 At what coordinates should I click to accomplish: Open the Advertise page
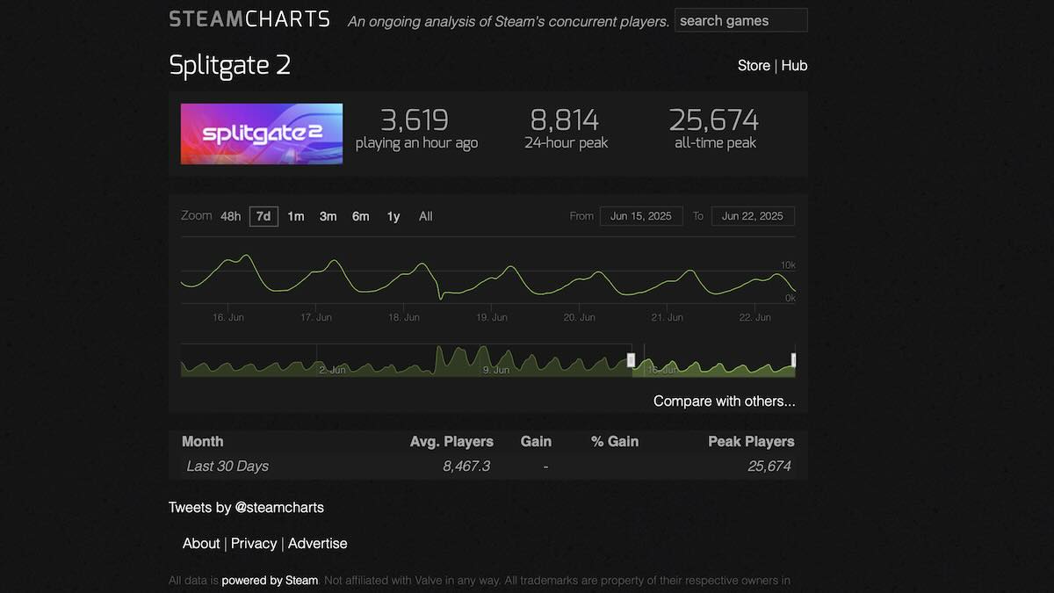coord(318,544)
